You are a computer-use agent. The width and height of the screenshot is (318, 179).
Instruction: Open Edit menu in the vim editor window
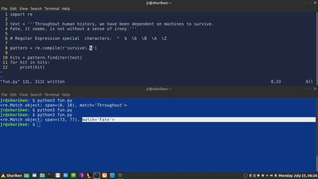click(x=13, y=9)
